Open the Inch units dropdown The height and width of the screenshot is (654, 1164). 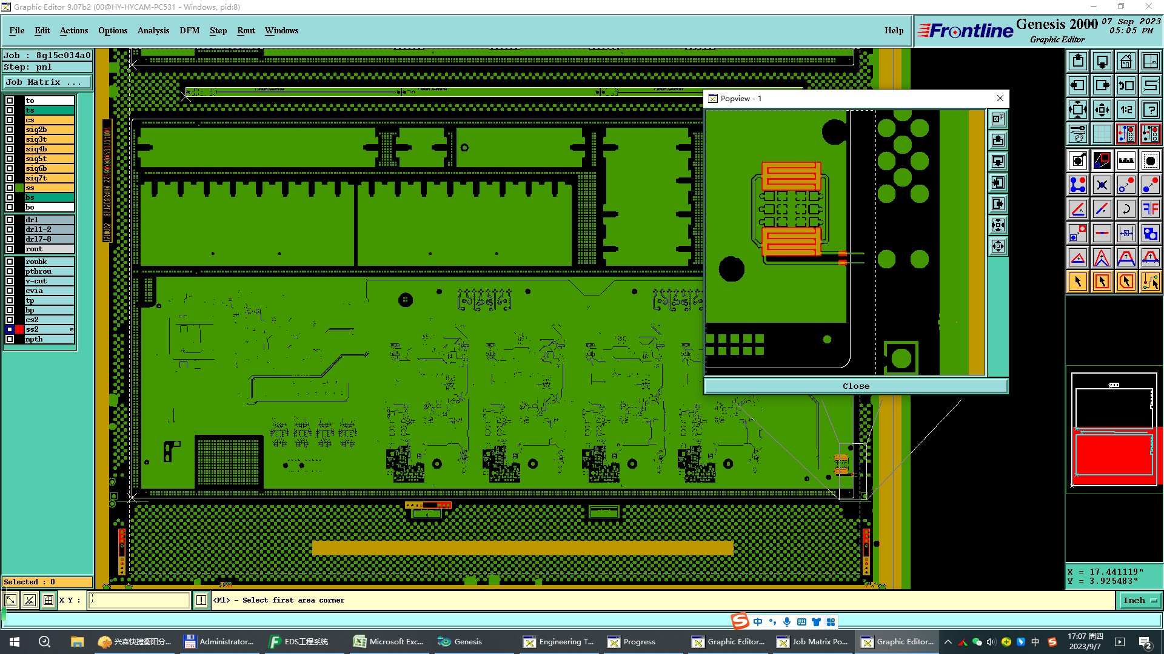[1139, 600]
